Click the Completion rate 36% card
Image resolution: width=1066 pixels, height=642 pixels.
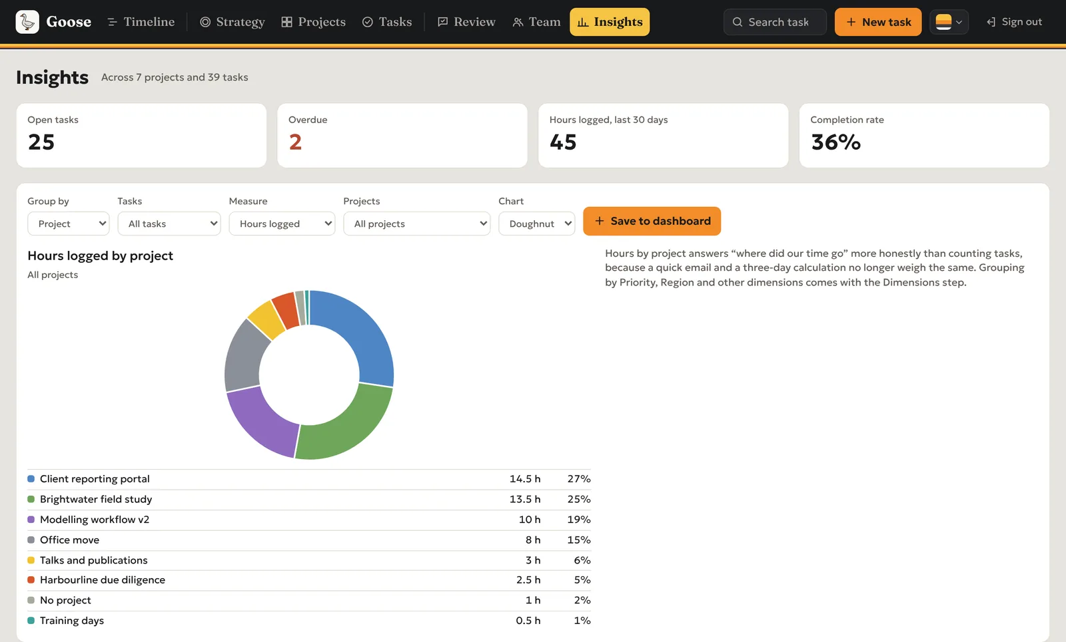(924, 135)
